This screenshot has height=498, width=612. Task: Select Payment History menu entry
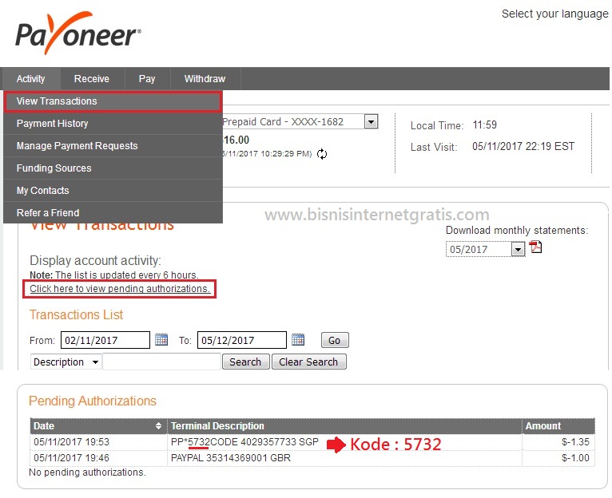113,124
